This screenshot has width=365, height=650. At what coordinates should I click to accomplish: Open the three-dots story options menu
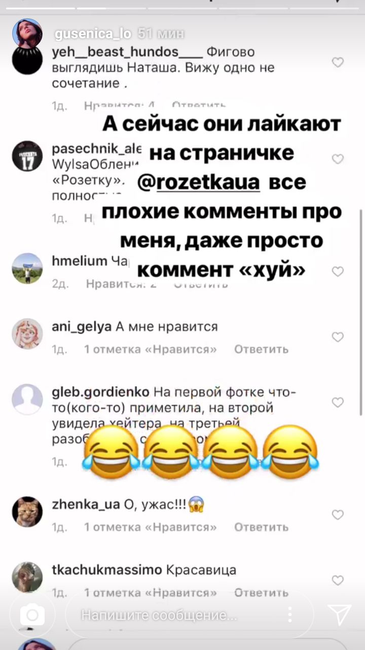(x=290, y=615)
